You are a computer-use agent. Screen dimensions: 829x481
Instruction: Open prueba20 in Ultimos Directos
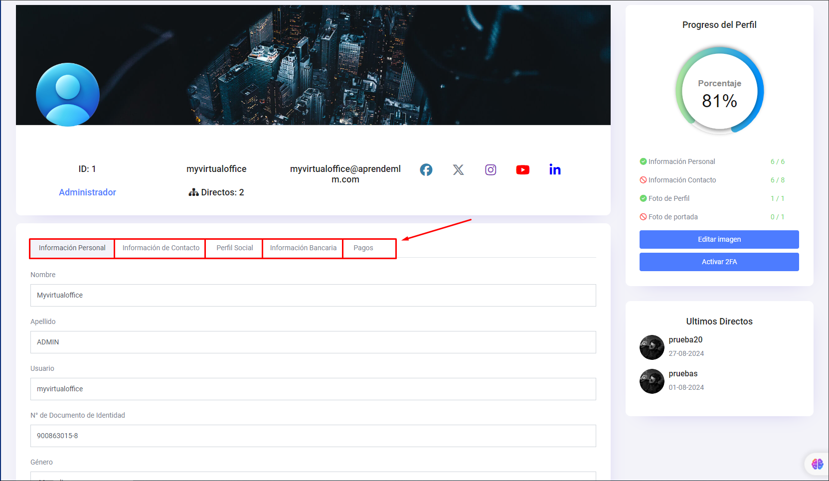click(685, 340)
